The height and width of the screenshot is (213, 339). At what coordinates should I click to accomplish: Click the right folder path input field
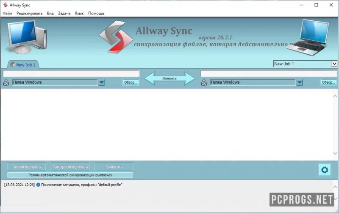(269, 73)
